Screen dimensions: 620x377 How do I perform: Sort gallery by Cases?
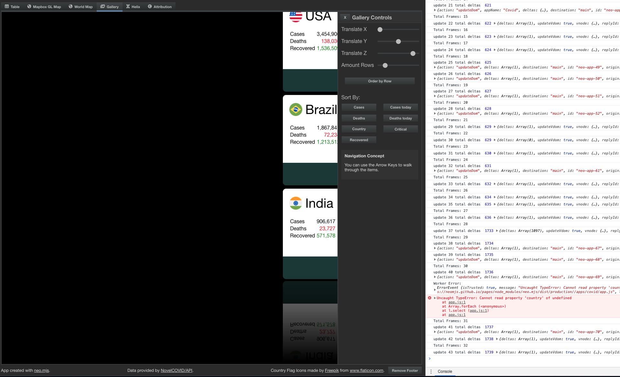[359, 107]
